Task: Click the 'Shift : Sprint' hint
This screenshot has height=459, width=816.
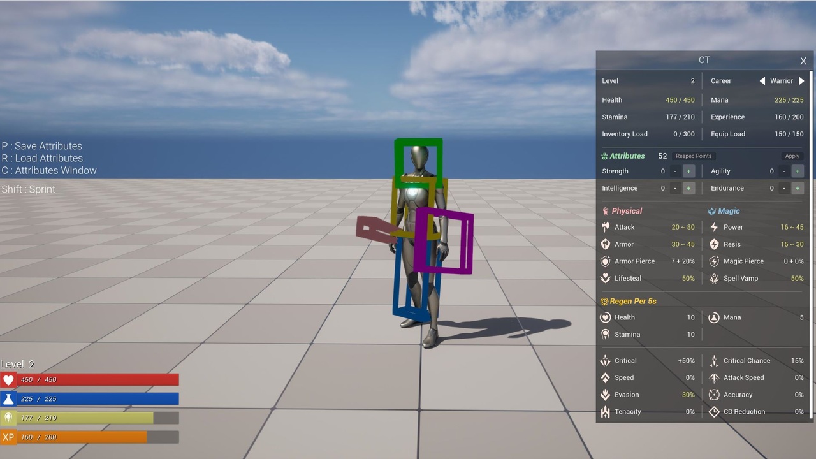Action: (29, 189)
